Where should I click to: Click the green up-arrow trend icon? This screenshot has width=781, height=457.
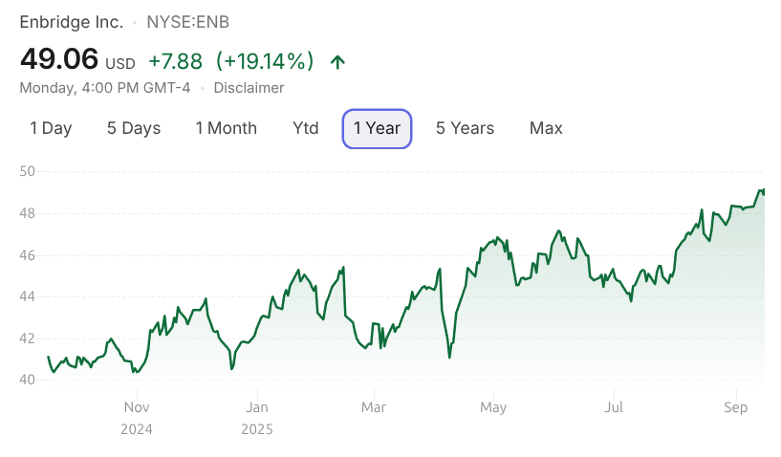(x=337, y=62)
